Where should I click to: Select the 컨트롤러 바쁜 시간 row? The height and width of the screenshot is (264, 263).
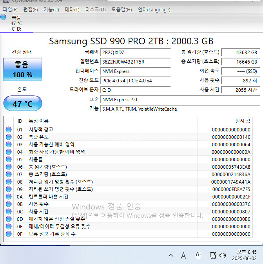(128, 197)
